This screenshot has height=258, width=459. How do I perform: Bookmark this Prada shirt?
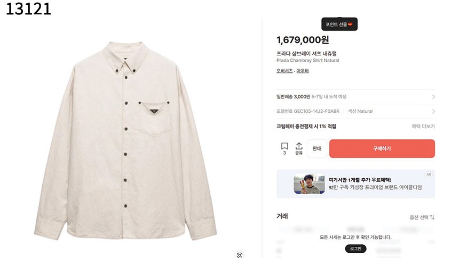pyautogui.click(x=284, y=148)
